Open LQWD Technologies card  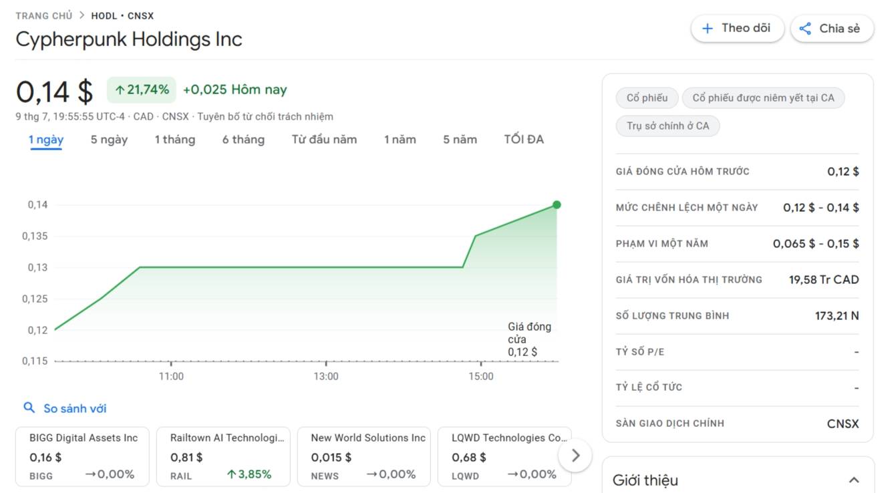(504, 457)
